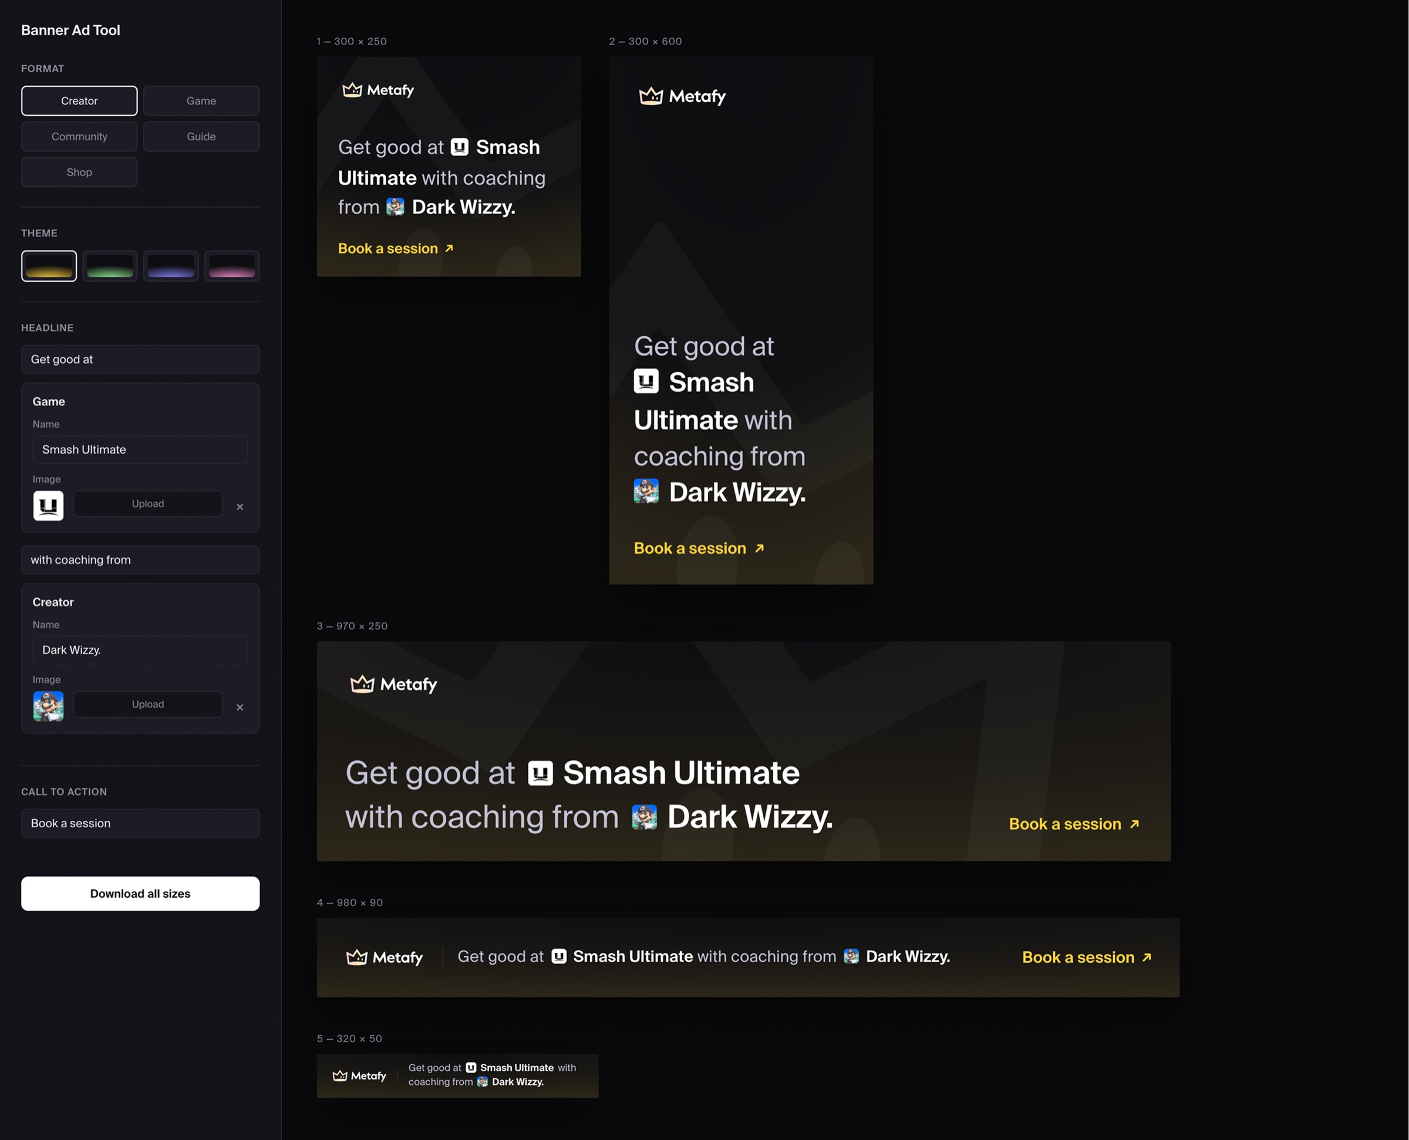Viewport: 1409px width, 1140px height.
Task: Click the Metafy crown logo in the 970 × 250 banner
Action: [x=362, y=684]
